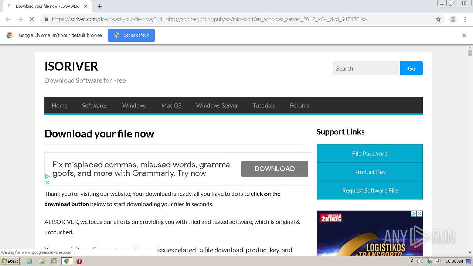
Task: Open the Windows menu item
Action: pyautogui.click(x=135, y=105)
